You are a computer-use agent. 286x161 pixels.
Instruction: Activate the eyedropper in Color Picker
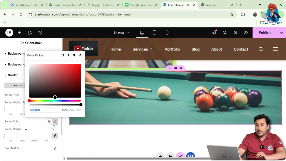tap(80, 55)
